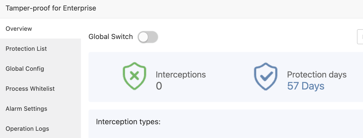Click the Interception types heading
The width and height of the screenshot is (363, 138).
pos(128,122)
